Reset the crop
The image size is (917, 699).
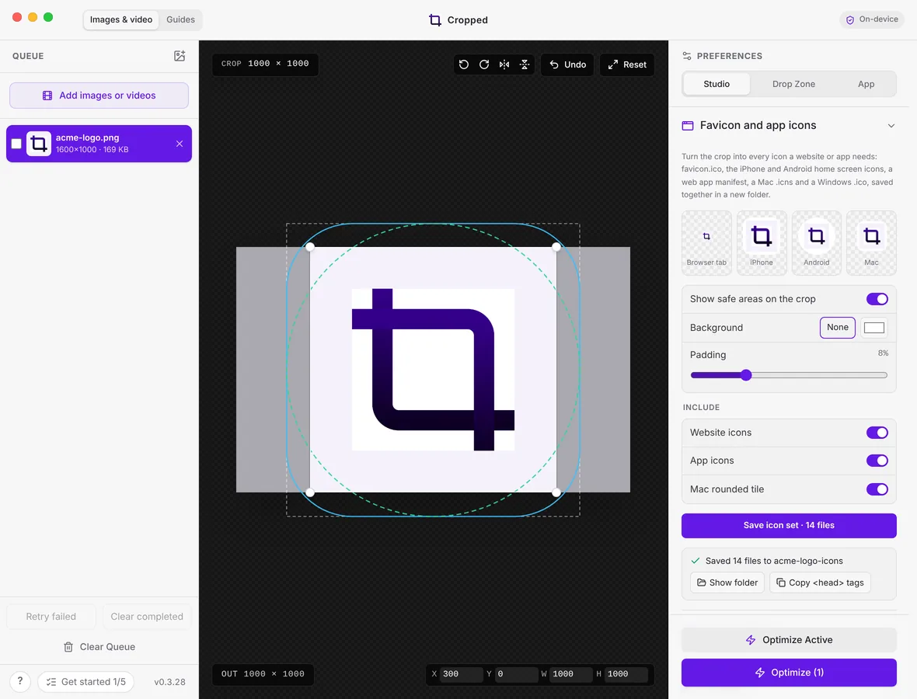tap(627, 64)
